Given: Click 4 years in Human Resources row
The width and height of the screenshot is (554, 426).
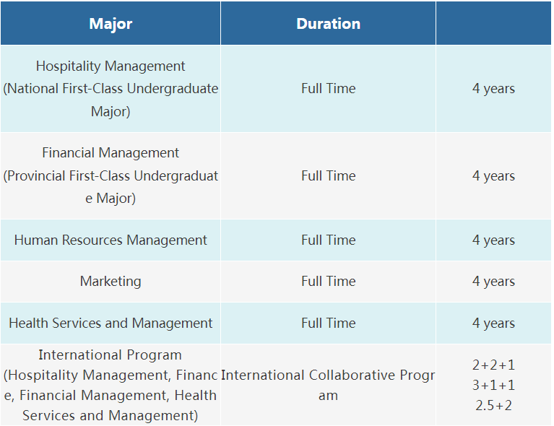Looking at the screenshot, I should coord(493,240).
